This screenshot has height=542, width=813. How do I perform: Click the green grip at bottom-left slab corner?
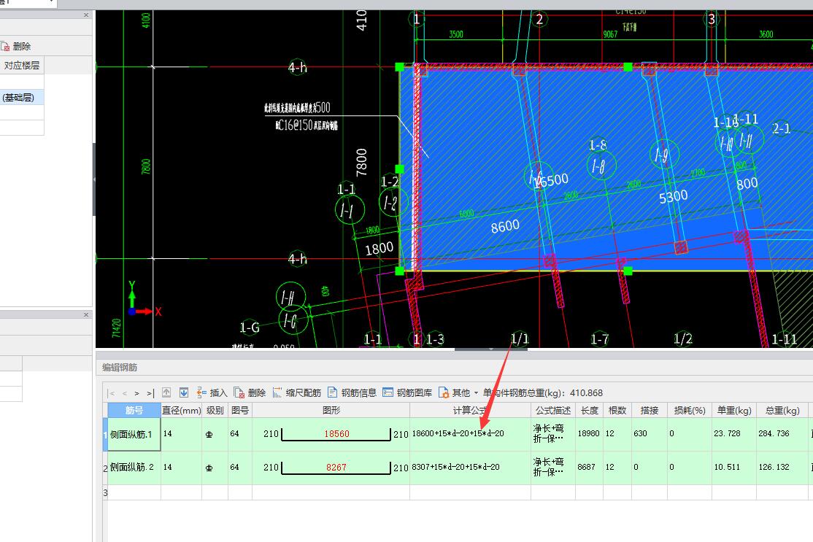pyautogui.click(x=400, y=271)
